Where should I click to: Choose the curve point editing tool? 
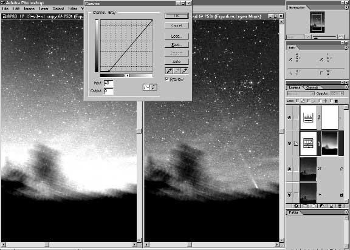point(146,87)
